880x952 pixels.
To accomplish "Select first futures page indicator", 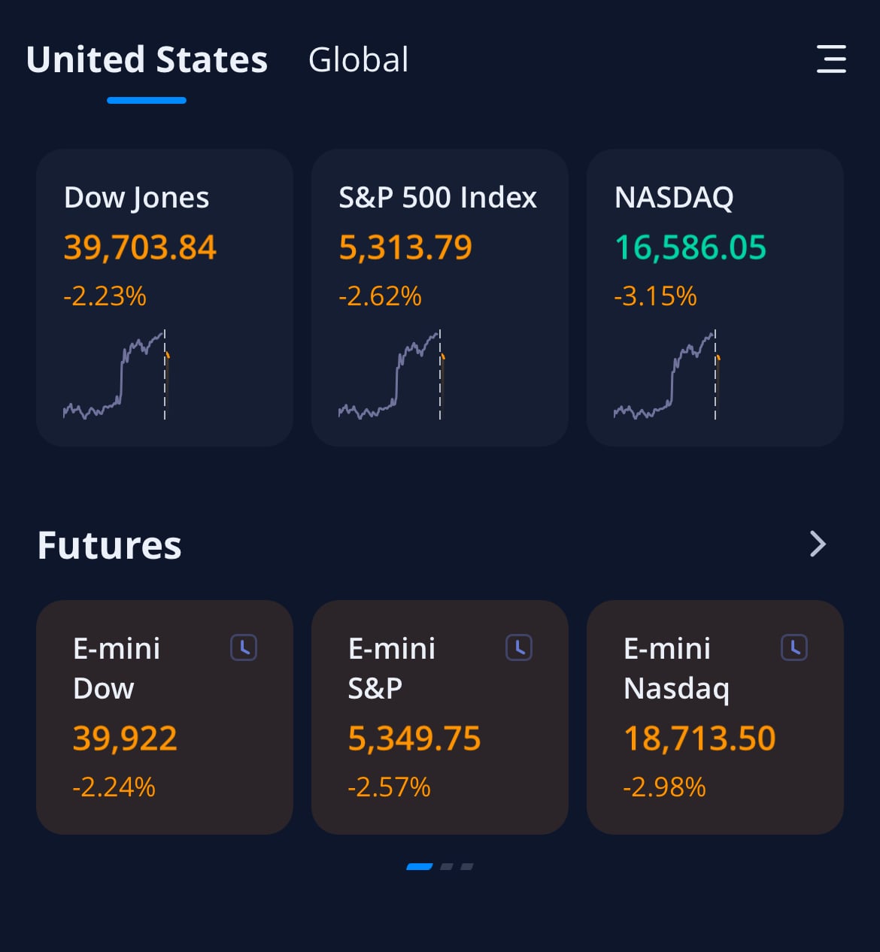I will coord(420,867).
